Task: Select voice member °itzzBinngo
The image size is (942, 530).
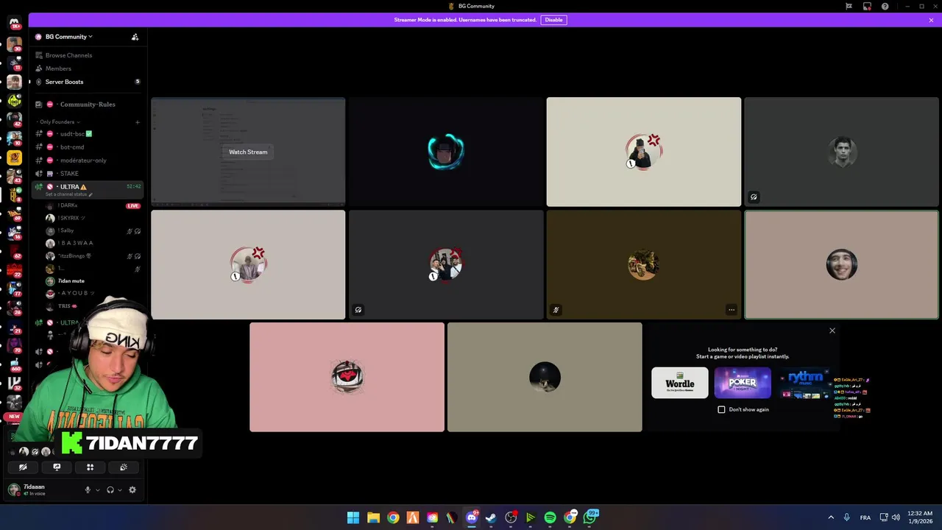Action: point(74,255)
